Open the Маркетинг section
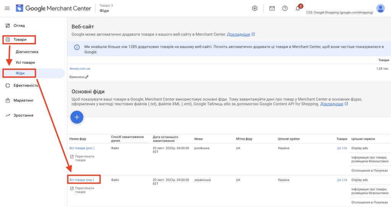Viewport: 391px width, 207px height. click(x=24, y=100)
